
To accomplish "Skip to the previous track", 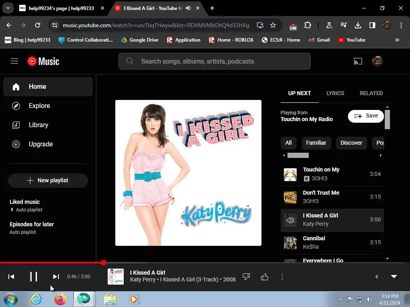I will coord(11,277).
